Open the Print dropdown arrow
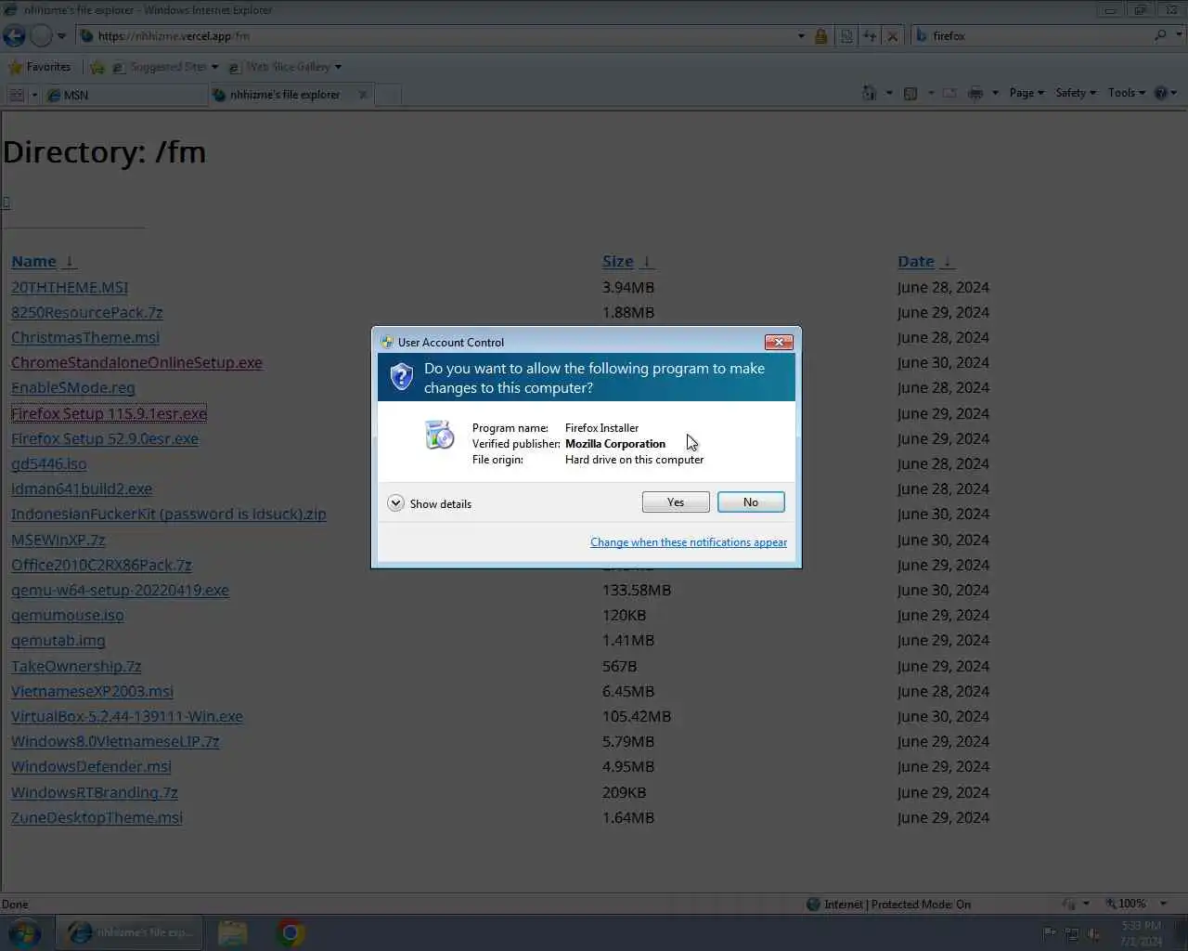 995,93
